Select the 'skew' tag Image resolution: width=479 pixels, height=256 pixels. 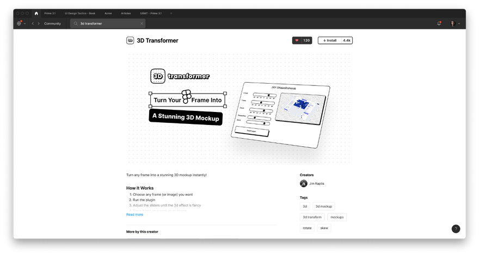324,228
